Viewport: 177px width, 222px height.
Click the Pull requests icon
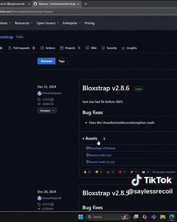tap(10, 48)
